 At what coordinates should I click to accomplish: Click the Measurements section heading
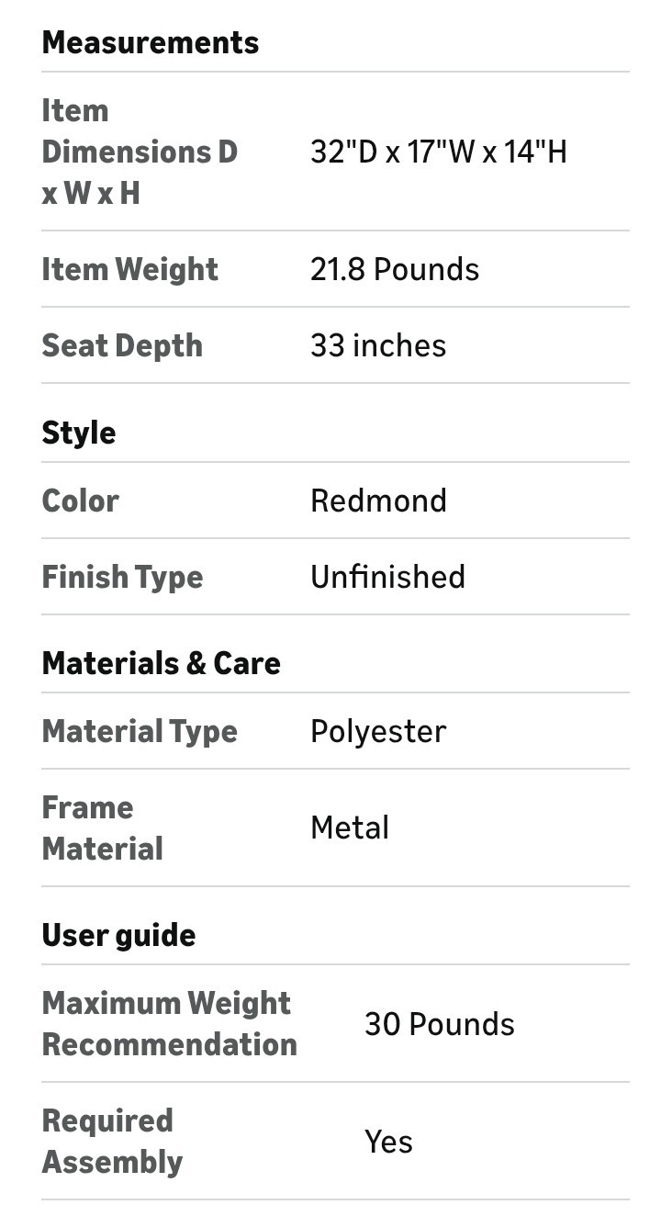click(150, 43)
